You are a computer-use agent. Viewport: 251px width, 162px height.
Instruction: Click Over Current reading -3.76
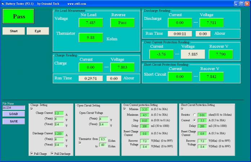[161, 54]
